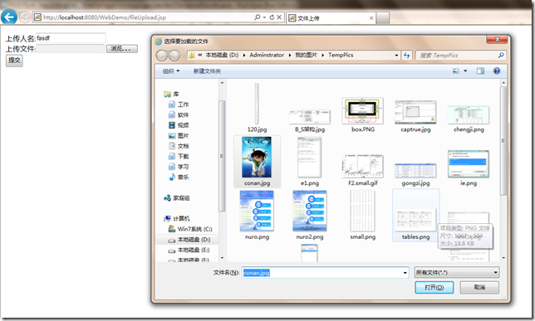Click the blue help question icon
Viewport: 535px width, 321px height.
(497, 71)
